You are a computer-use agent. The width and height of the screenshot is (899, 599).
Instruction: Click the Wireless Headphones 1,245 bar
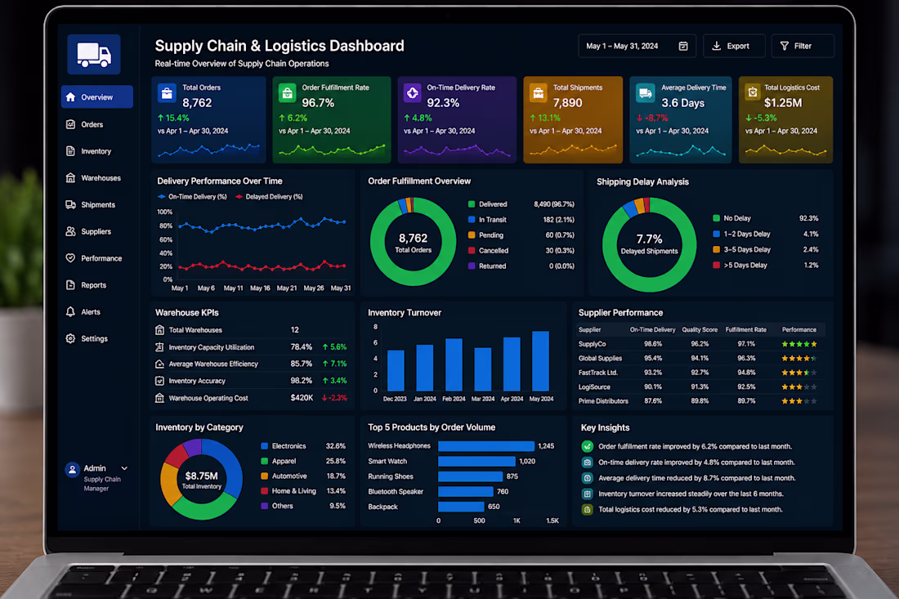pyautogui.click(x=486, y=446)
